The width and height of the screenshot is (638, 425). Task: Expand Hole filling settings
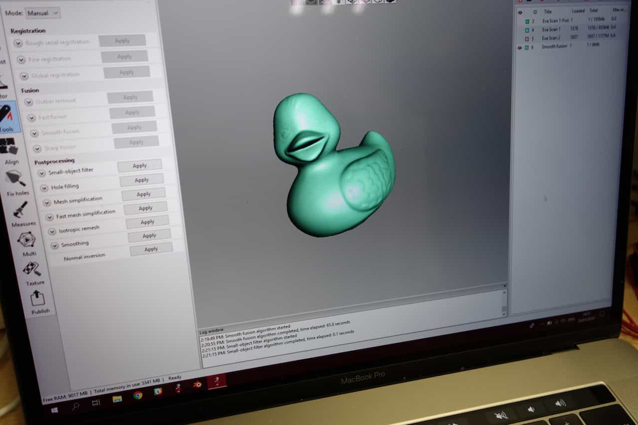tap(44, 188)
